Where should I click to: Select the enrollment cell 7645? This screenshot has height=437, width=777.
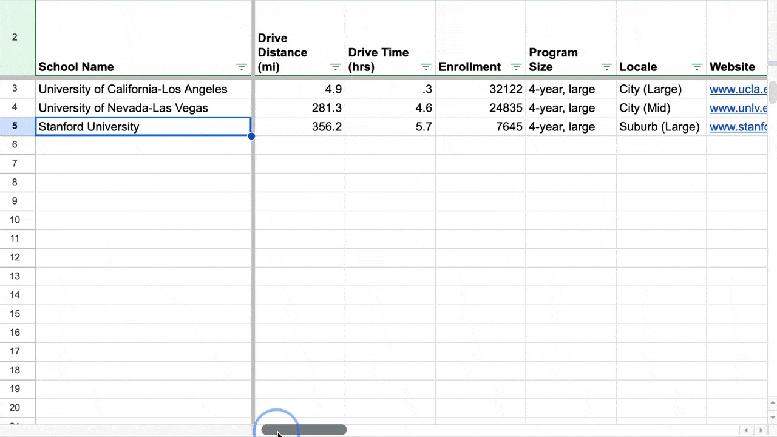481,126
